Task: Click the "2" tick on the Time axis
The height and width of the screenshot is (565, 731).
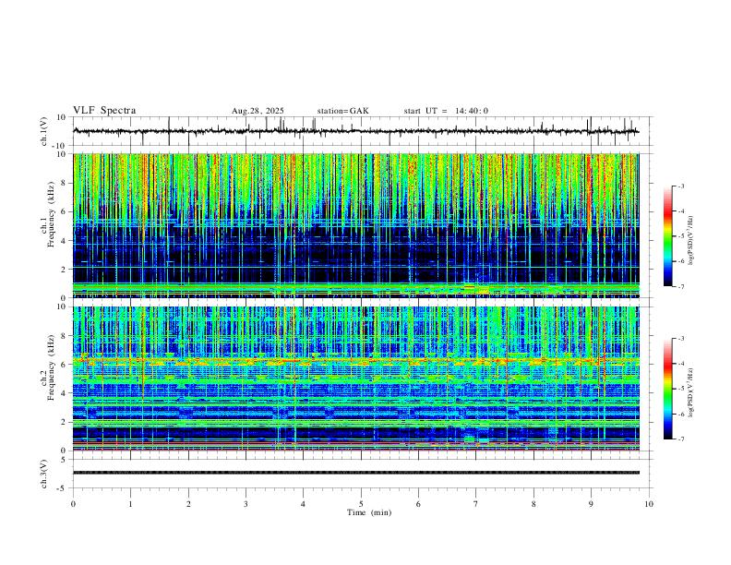Action: (188, 504)
